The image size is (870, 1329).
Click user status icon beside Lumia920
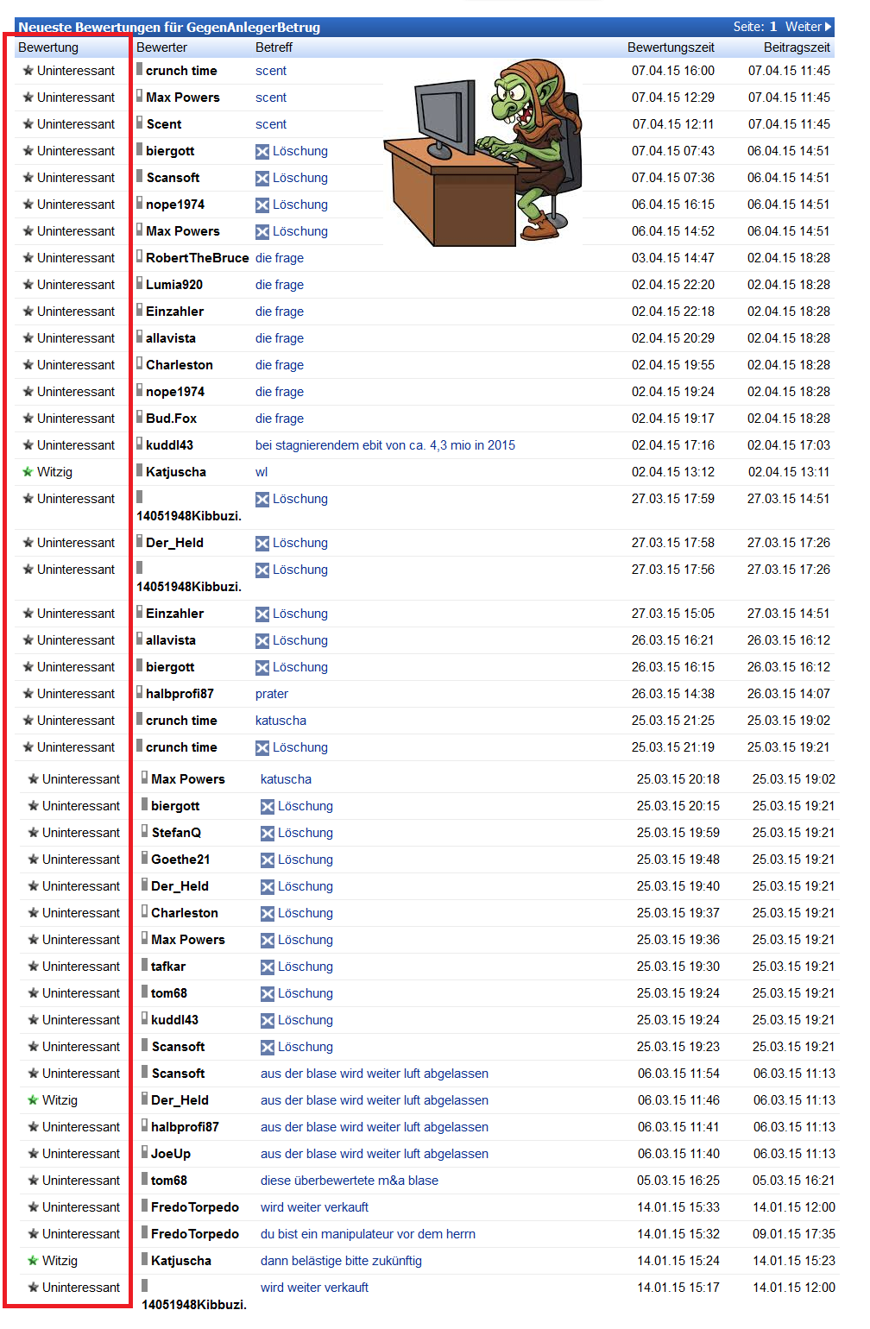point(140,283)
